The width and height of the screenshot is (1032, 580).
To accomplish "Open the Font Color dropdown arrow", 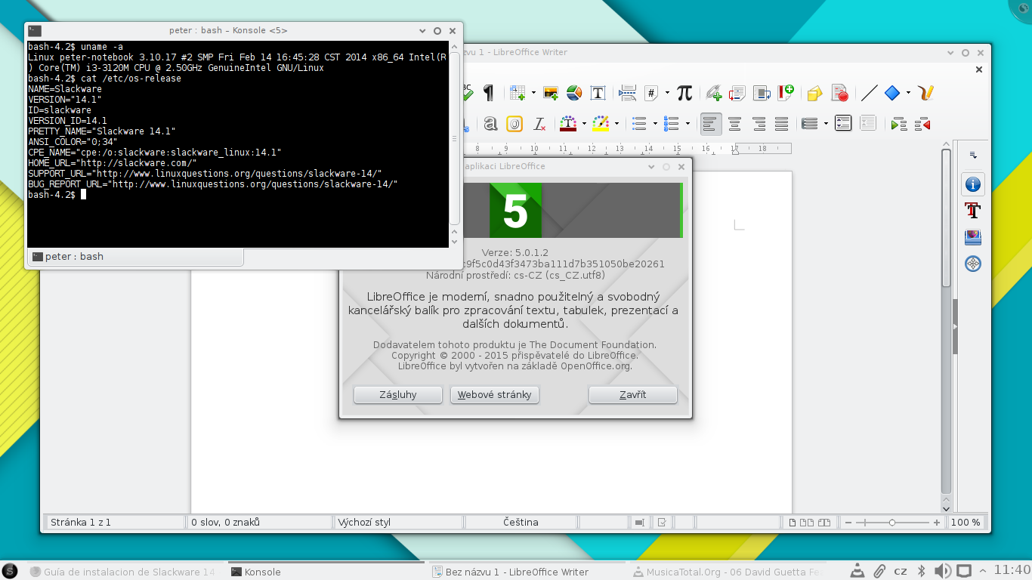I will click(584, 124).
